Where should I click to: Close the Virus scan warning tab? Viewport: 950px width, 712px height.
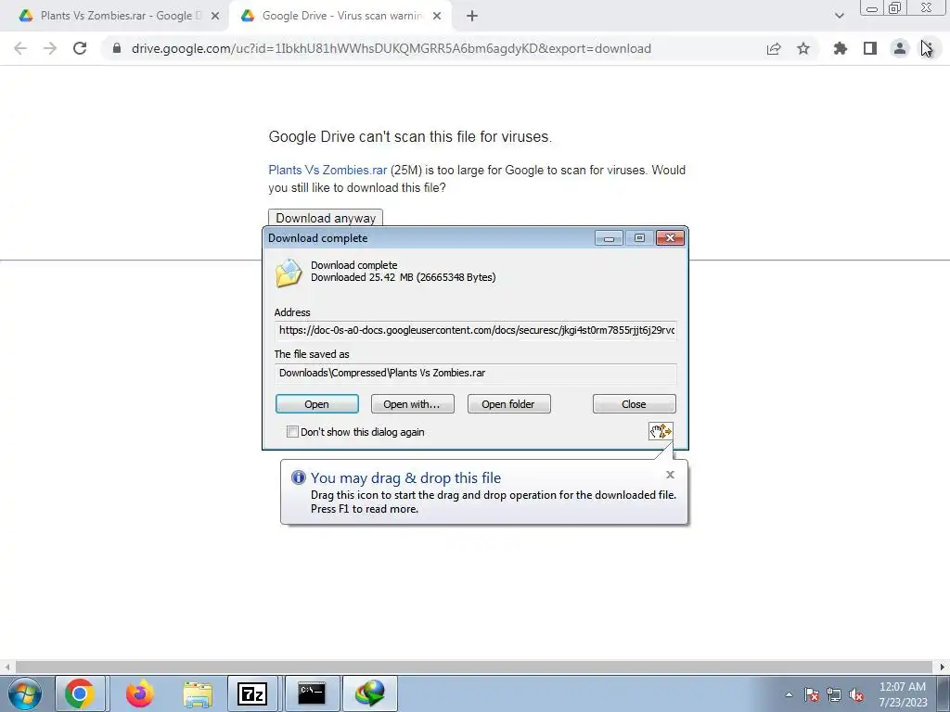[x=437, y=17]
